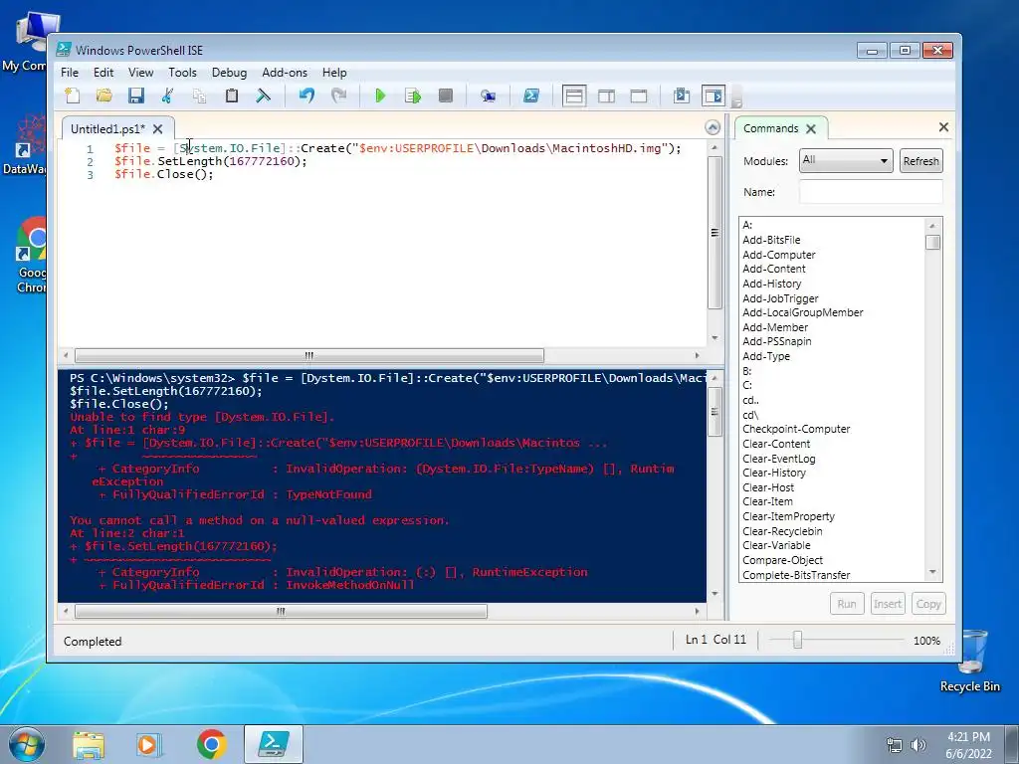Viewport: 1019px width, 764px height.
Task: Click the volume speaker tray icon
Action: click(918, 745)
